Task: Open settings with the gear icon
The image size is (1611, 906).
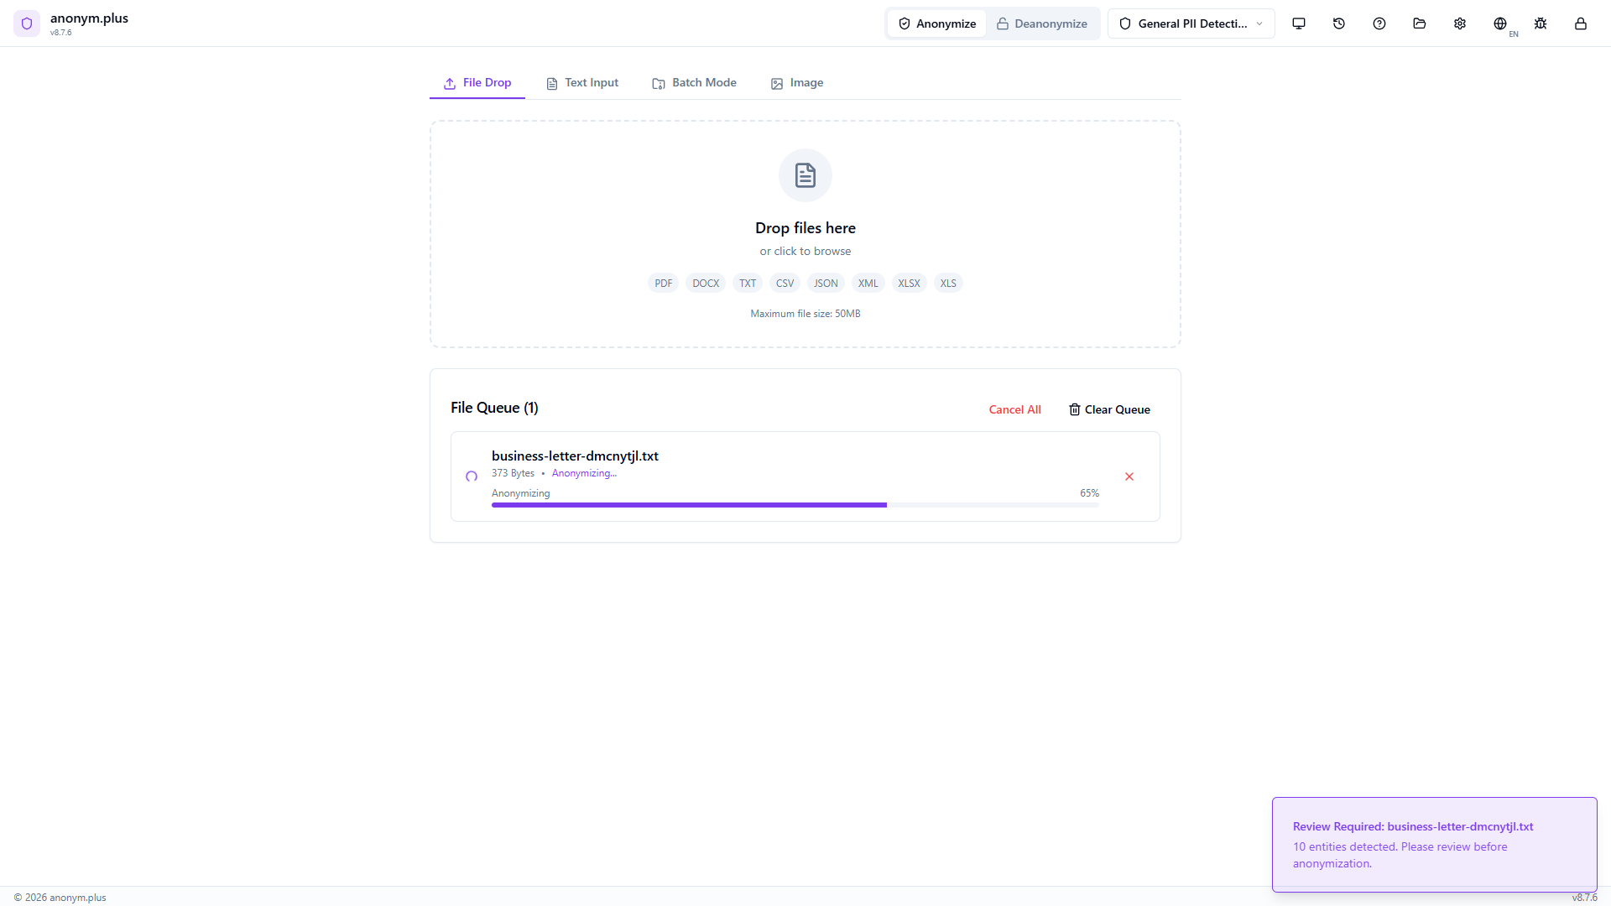Action: (x=1459, y=23)
